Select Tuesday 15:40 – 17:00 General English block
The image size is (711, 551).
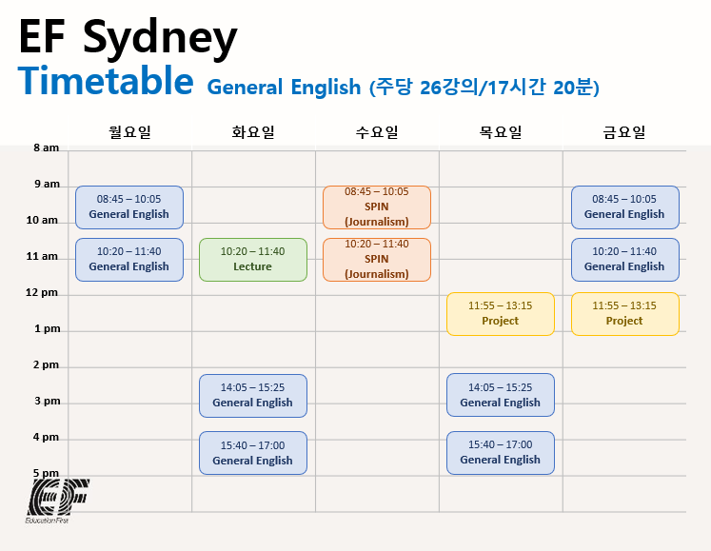pyautogui.click(x=253, y=453)
